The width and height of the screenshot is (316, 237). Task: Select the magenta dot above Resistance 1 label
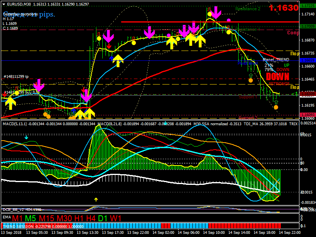(229, 20)
